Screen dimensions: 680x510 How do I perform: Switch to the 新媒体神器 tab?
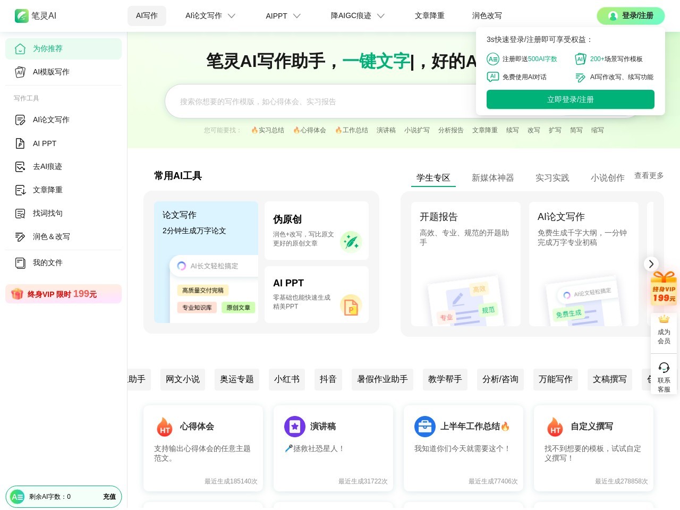pos(492,178)
